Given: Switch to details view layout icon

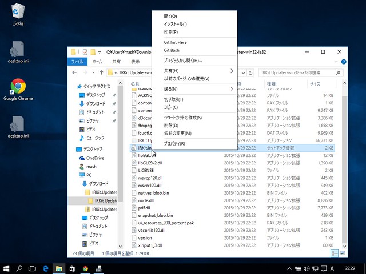Looking at the screenshot, I should [335, 253].
